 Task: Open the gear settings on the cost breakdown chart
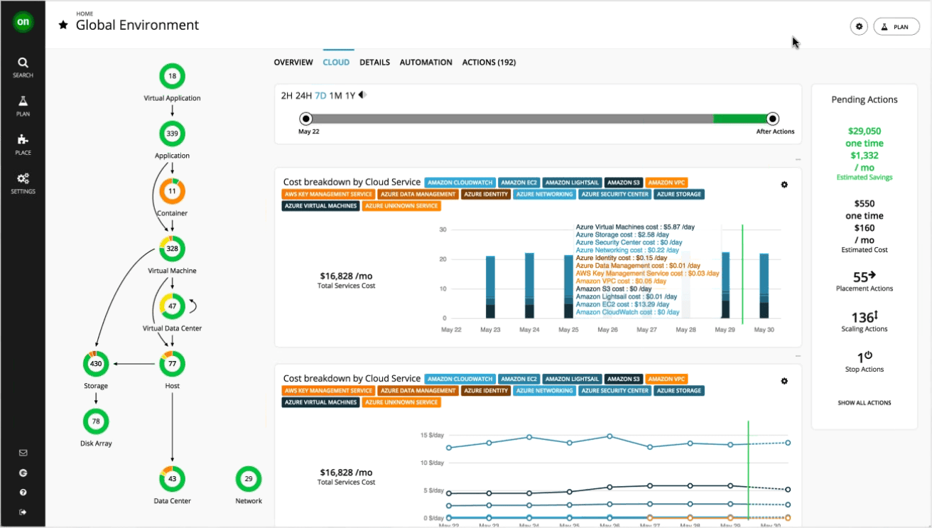pos(784,184)
